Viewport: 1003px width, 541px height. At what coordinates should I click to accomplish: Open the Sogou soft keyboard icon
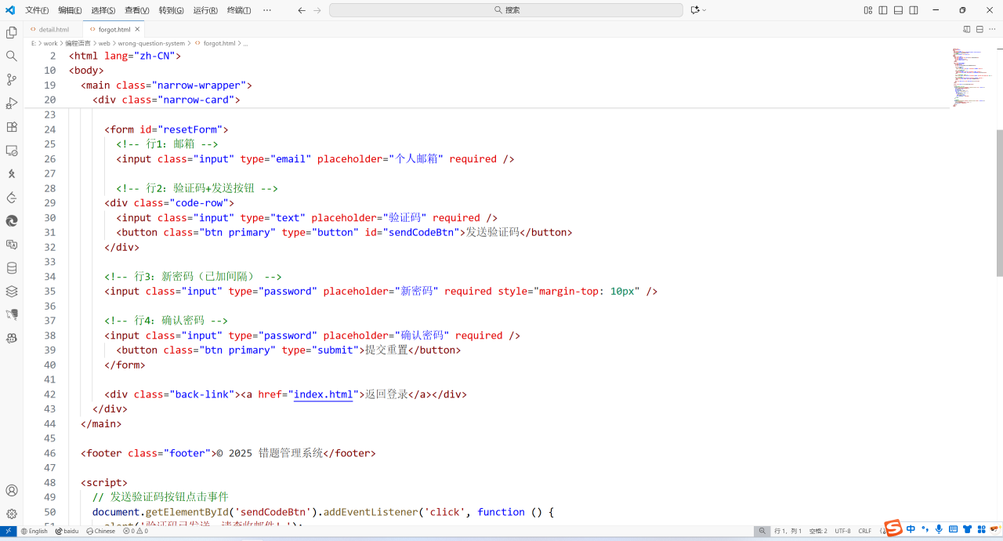pos(953,528)
